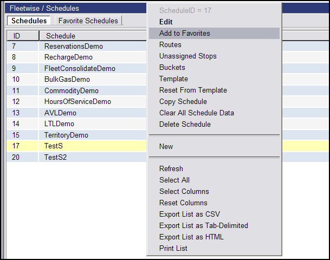This screenshot has height=260, width=330.
Task: Click Select Columns menu option
Action: click(x=214, y=191)
